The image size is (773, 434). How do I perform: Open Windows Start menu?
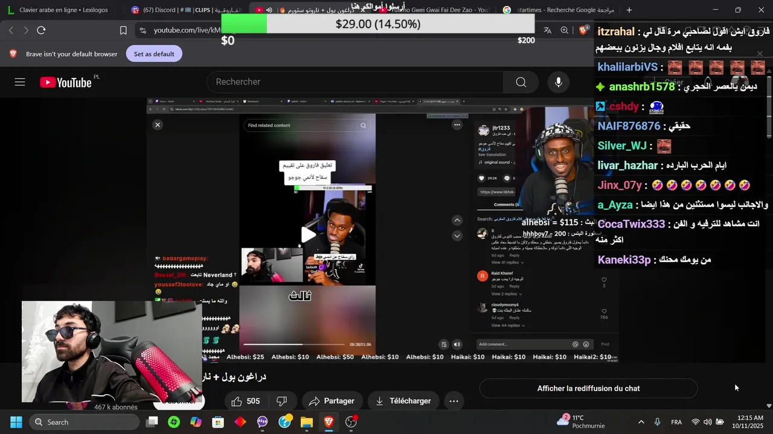tap(16, 422)
